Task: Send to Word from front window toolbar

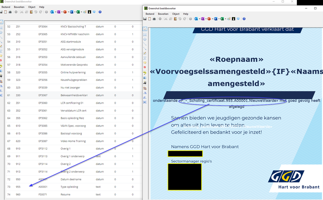Action: pos(215,19)
